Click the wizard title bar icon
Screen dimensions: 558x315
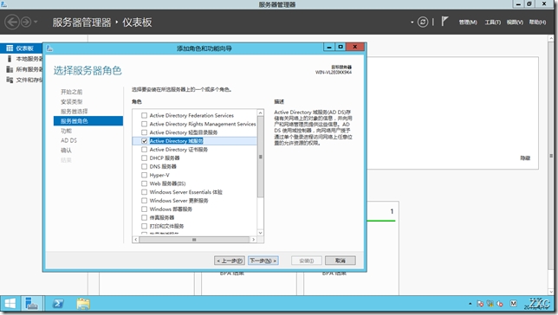pos(49,48)
